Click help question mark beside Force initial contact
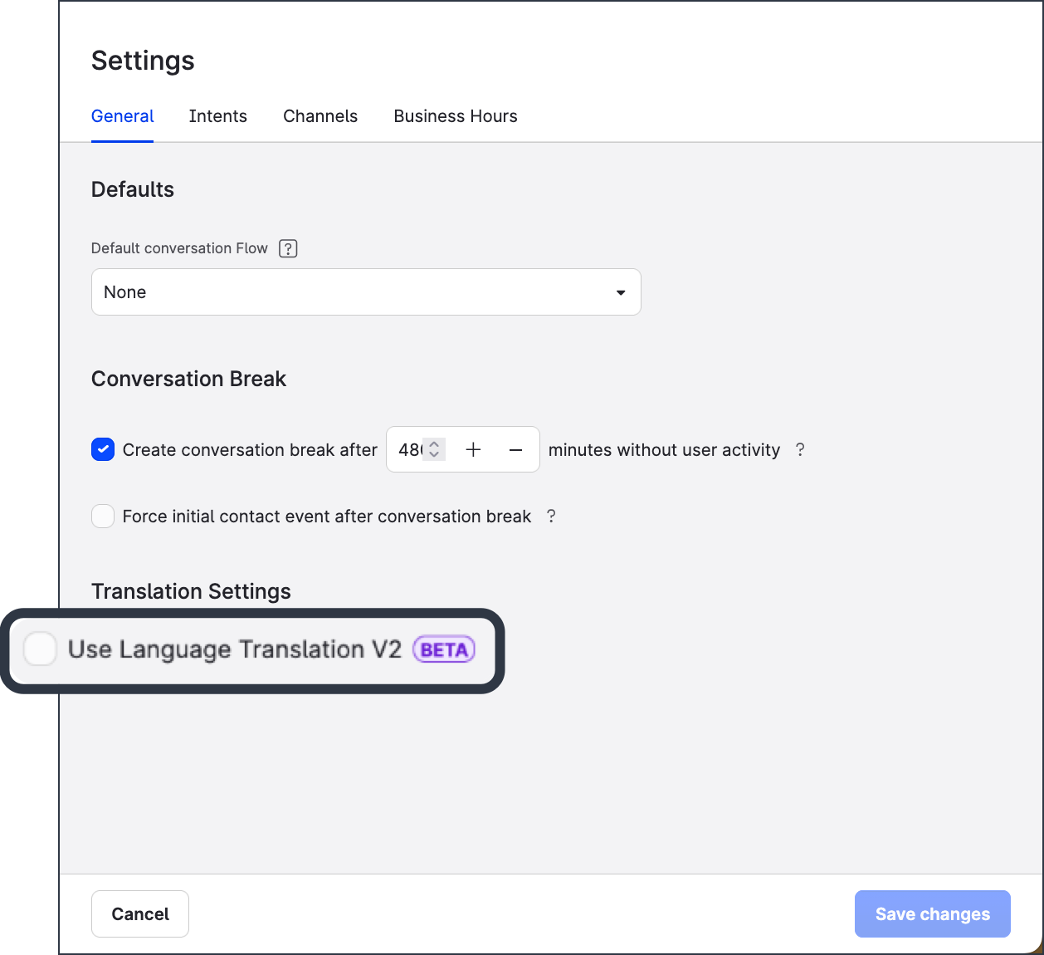Image resolution: width=1044 pixels, height=955 pixels. pyautogui.click(x=551, y=516)
